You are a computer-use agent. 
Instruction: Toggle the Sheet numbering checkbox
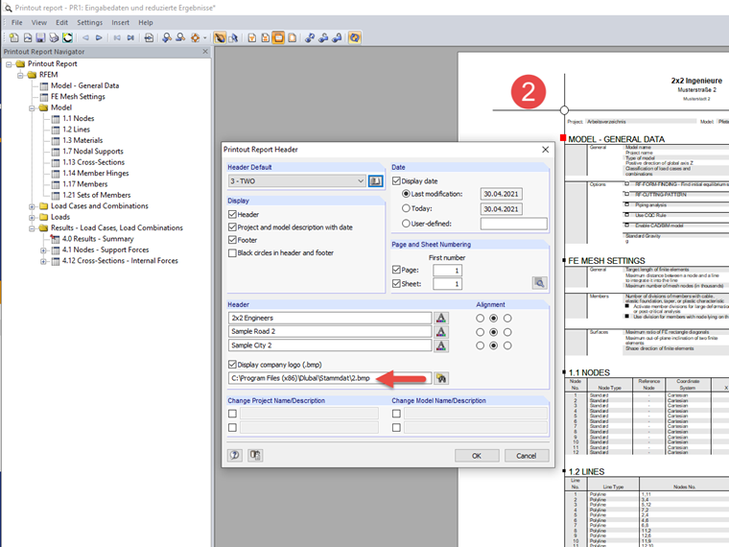(396, 284)
